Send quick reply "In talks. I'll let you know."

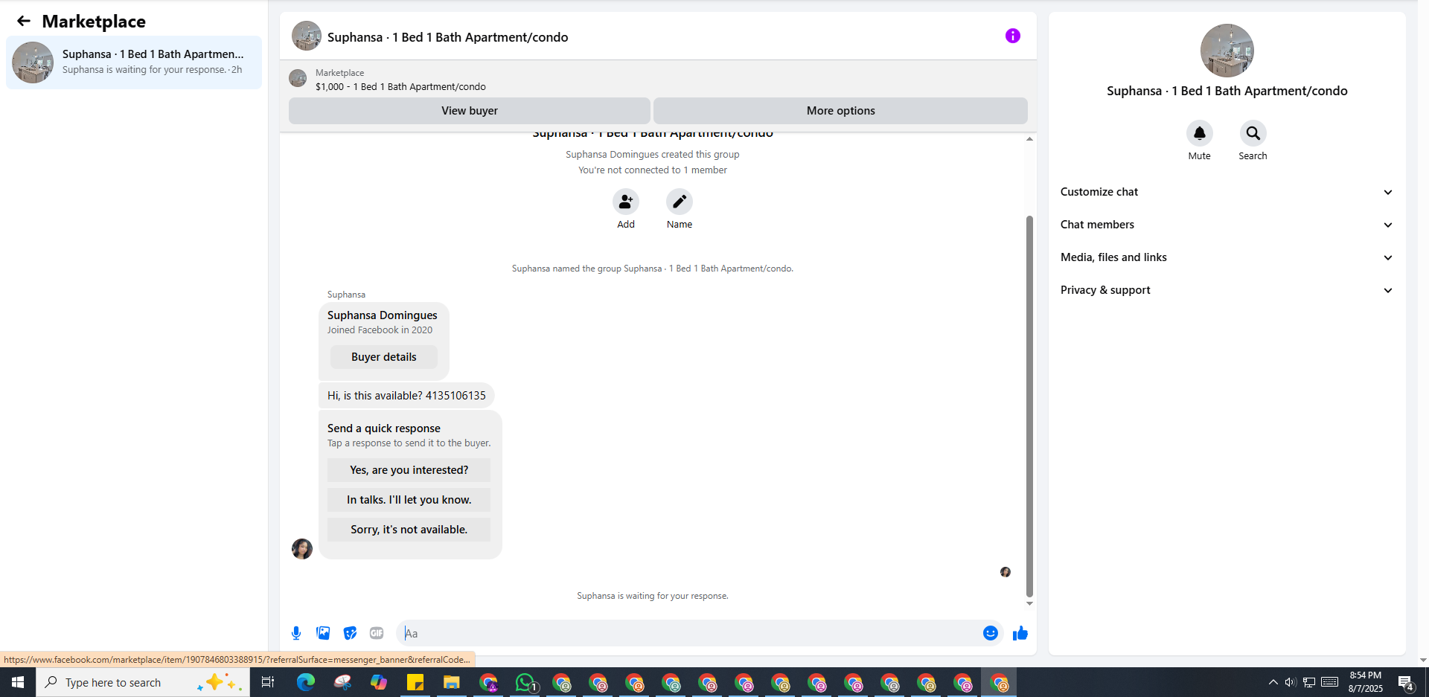[x=409, y=500]
